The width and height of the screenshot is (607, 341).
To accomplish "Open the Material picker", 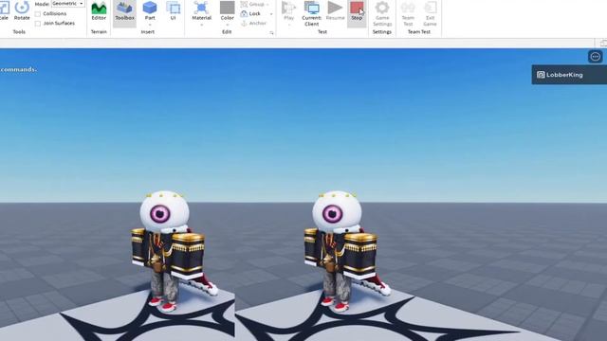I will pyautogui.click(x=201, y=10).
